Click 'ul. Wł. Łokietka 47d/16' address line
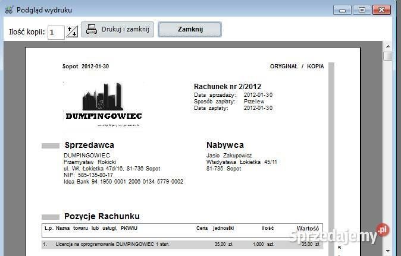 112,169
